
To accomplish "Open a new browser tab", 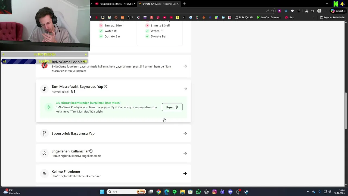I will [x=184, y=4].
